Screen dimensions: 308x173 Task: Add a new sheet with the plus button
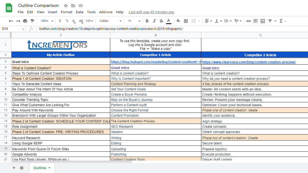pos(13,168)
